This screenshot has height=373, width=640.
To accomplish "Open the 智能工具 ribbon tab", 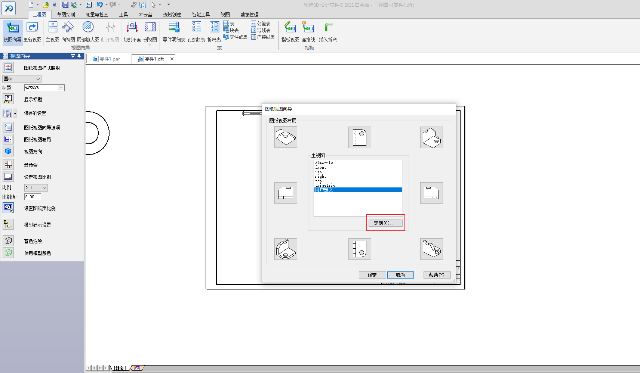I will tap(201, 15).
